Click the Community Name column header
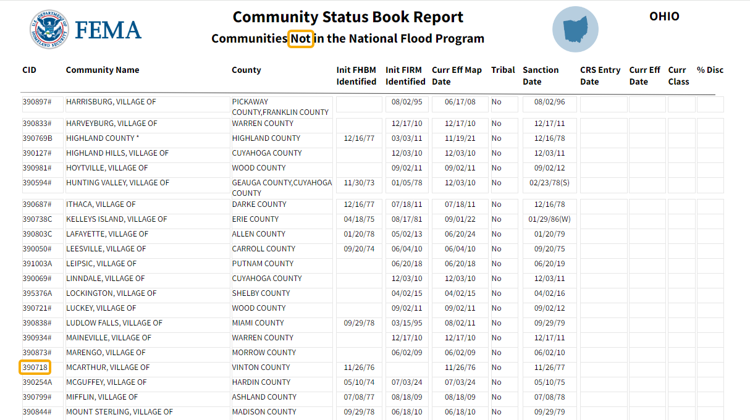This screenshot has width=750, height=420. [103, 70]
